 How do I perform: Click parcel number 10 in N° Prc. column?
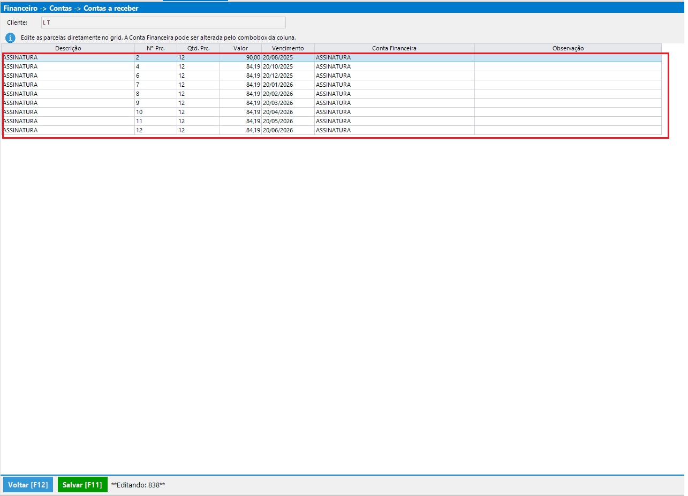pos(156,112)
